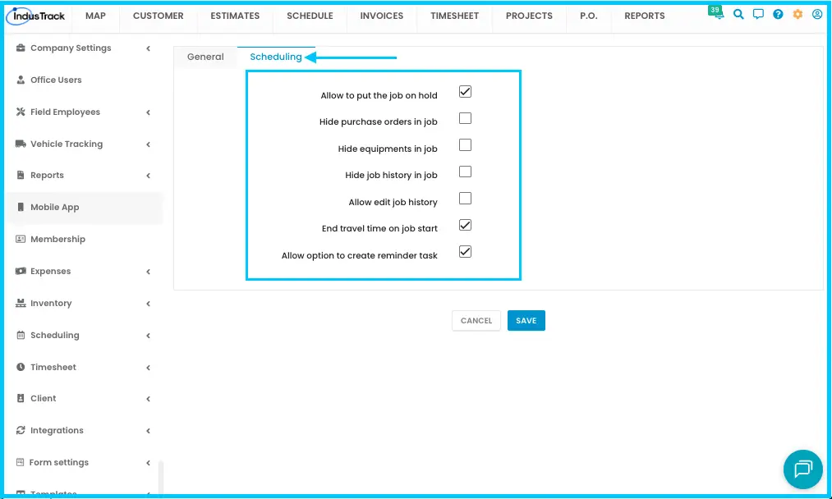Check Allow edit job history
832x499 pixels.
click(x=466, y=199)
